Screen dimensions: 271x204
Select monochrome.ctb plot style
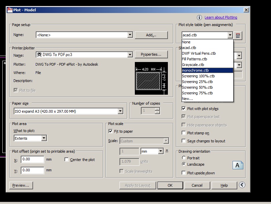click(207, 70)
